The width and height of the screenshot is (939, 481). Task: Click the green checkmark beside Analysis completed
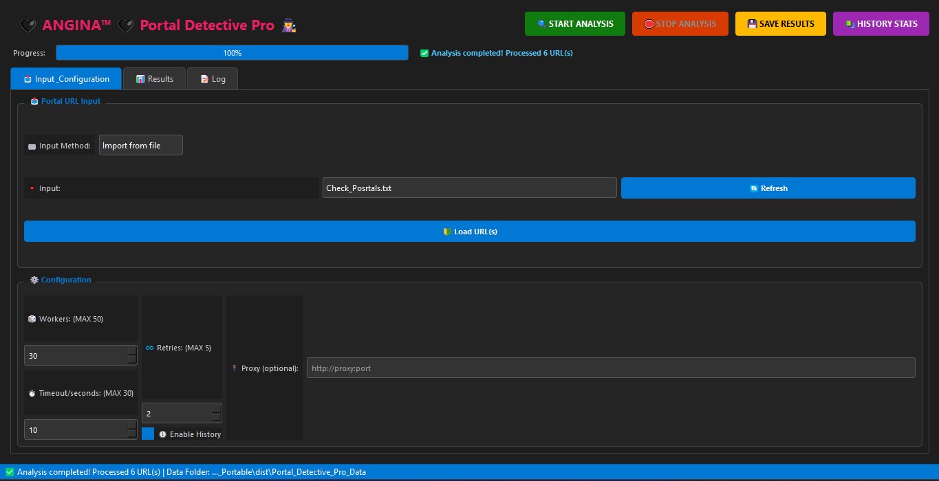pos(424,53)
